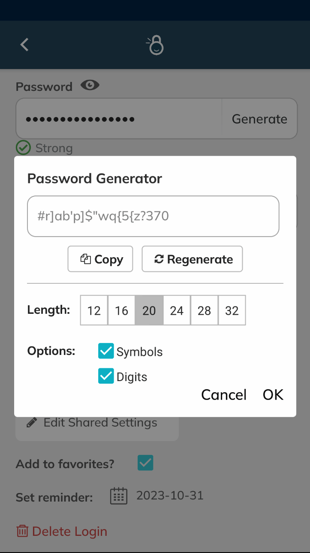Click the reminder date 2023-10-31
This screenshot has height=553, width=310.
170,495
